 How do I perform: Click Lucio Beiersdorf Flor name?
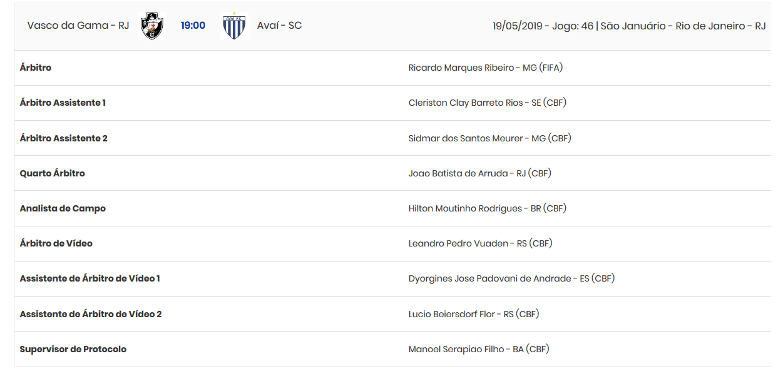pyautogui.click(x=473, y=314)
